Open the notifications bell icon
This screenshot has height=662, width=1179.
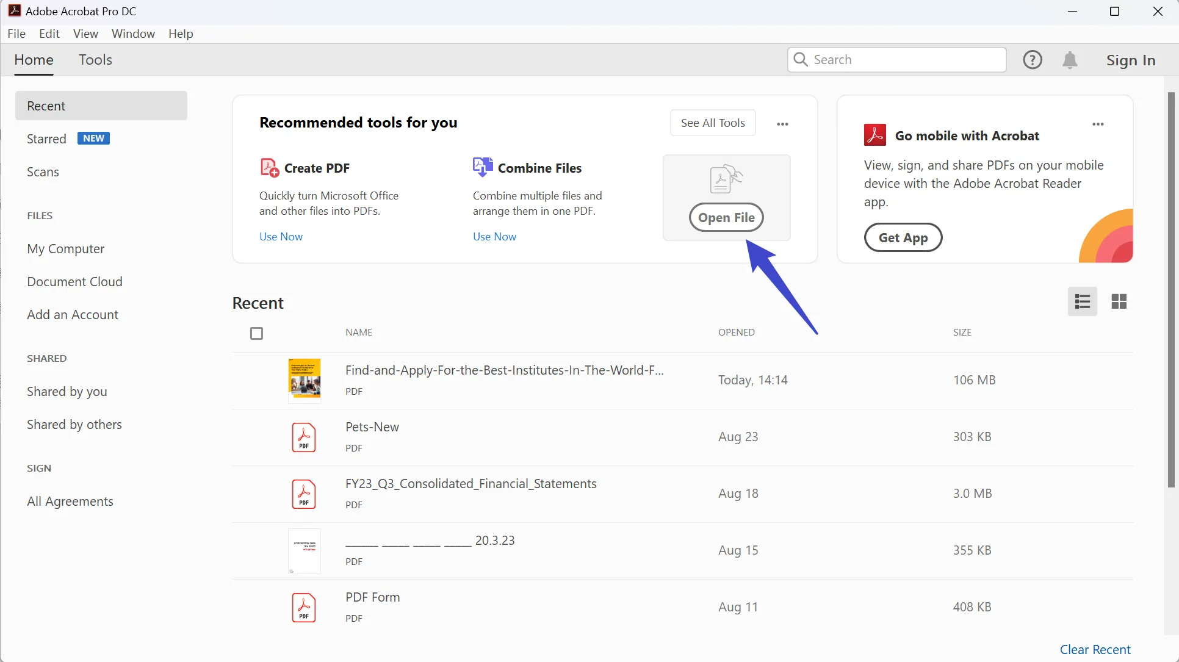coord(1069,60)
